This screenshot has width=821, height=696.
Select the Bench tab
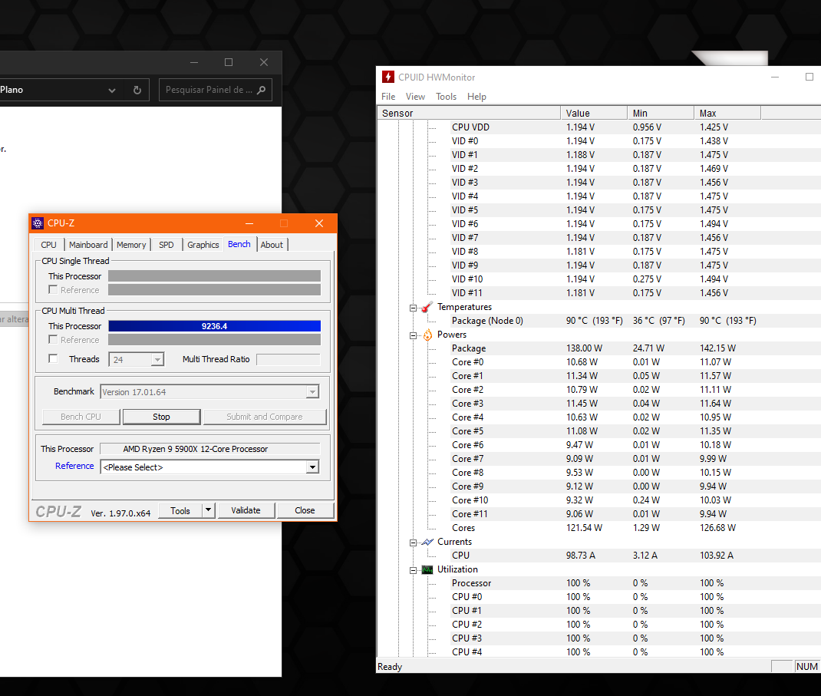(239, 244)
